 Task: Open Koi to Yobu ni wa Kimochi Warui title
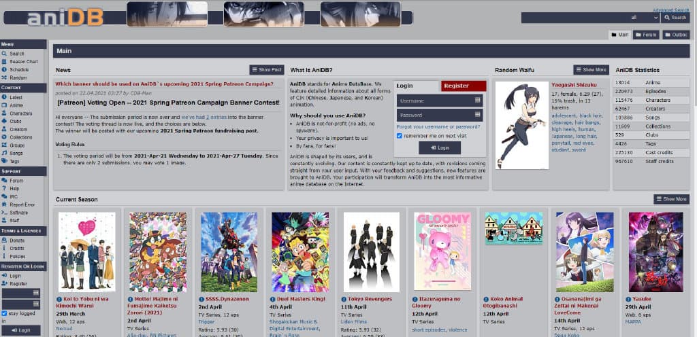pos(82,302)
